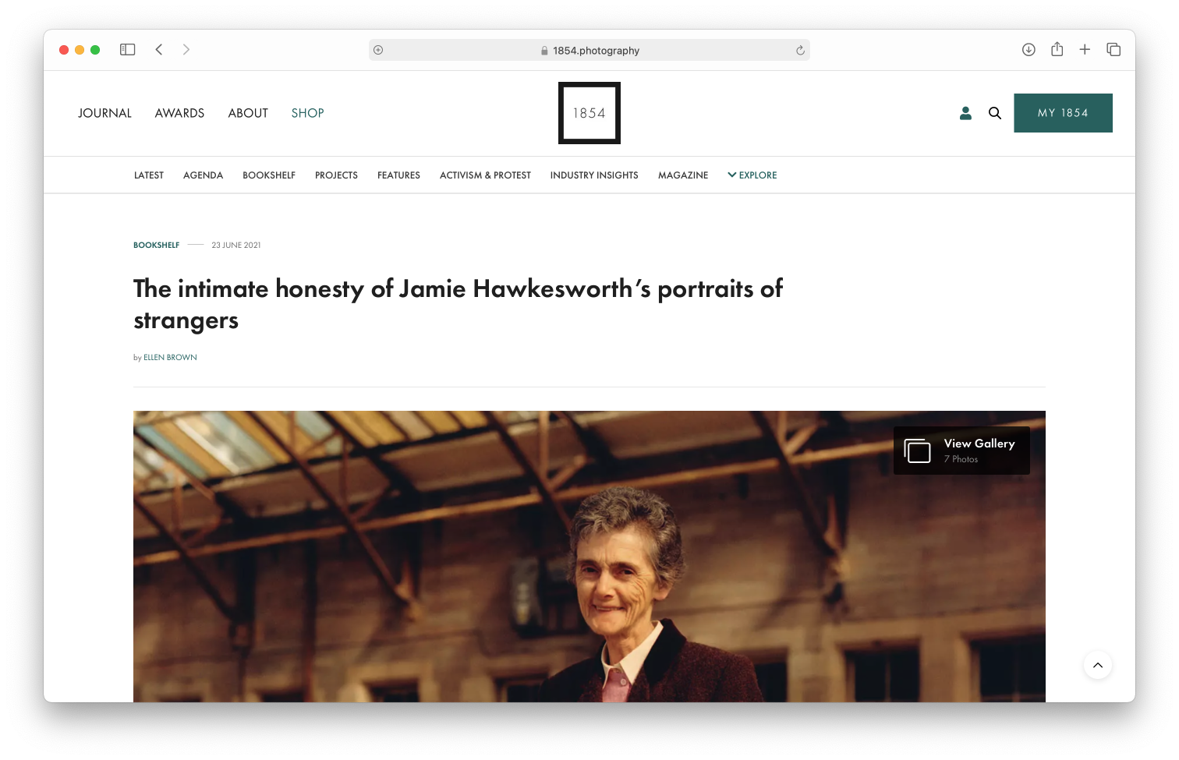
Task: Select the BOOKSHELF nav tab
Action: pos(269,175)
